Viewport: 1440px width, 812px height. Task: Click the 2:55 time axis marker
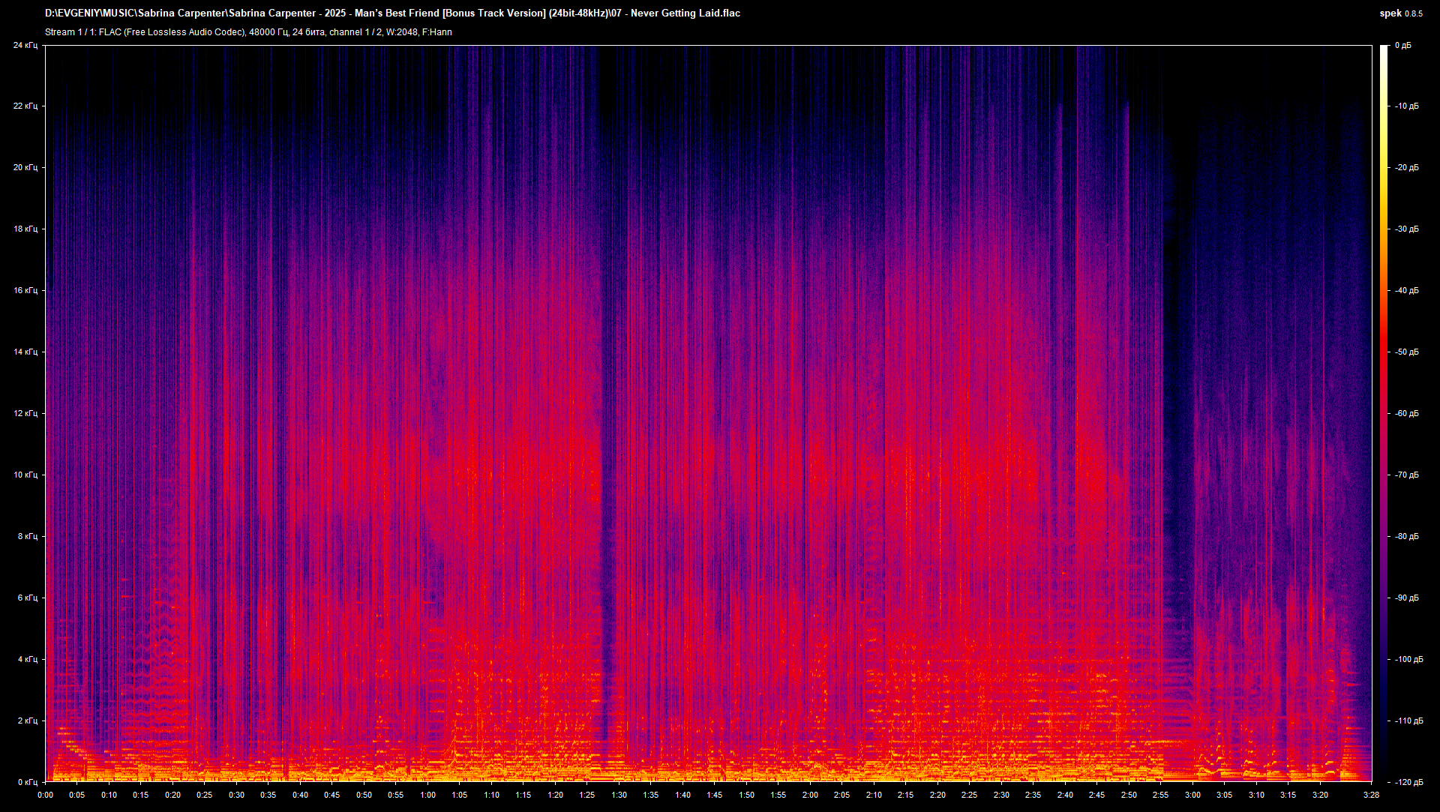coord(1160,796)
